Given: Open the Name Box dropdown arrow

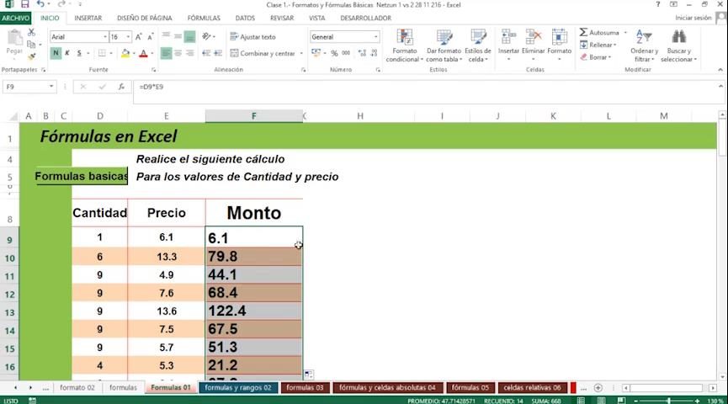Looking at the screenshot, I should [x=51, y=87].
